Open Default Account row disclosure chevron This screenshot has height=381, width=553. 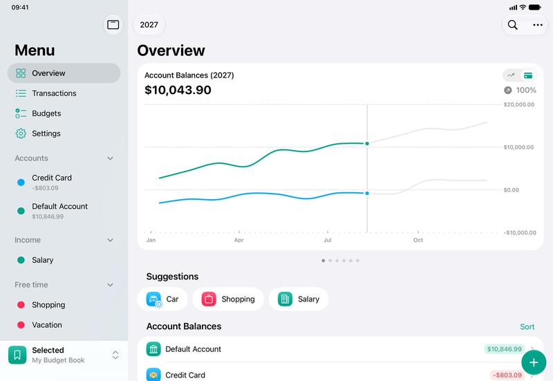(x=532, y=349)
